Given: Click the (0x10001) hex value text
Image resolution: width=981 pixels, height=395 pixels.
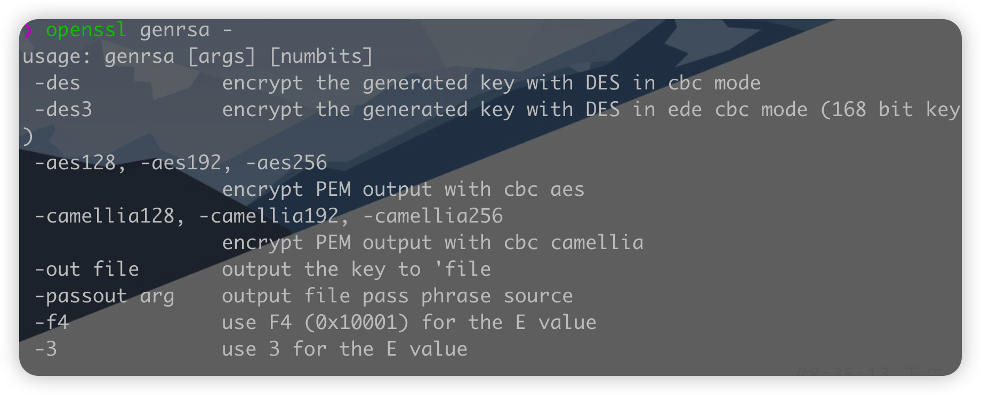Looking at the screenshot, I should (x=356, y=323).
